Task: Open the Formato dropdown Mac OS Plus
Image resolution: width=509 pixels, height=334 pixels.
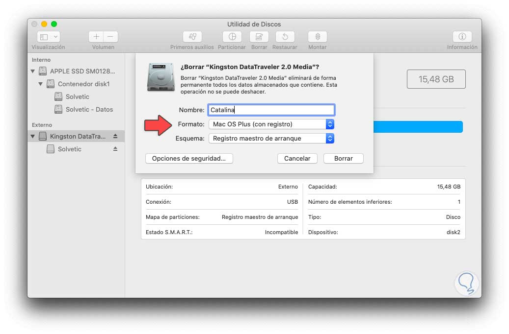Action: coord(271,124)
